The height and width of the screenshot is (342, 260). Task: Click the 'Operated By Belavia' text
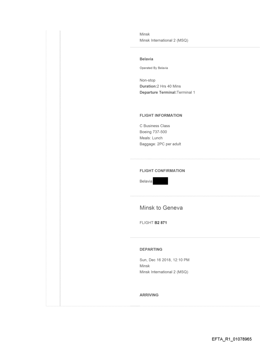[x=154, y=68]
